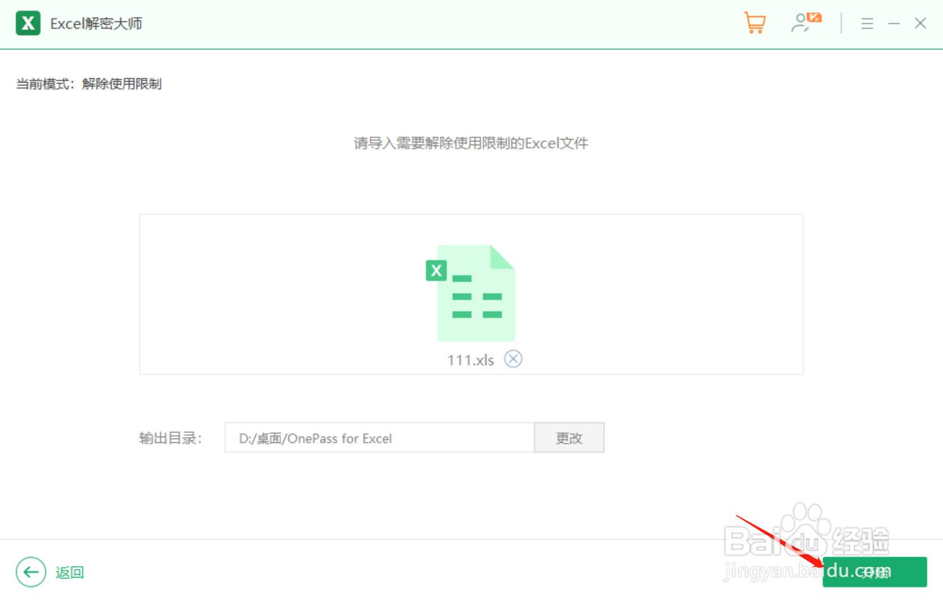
Task: Click the green Excel file document icon
Action: (476, 293)
